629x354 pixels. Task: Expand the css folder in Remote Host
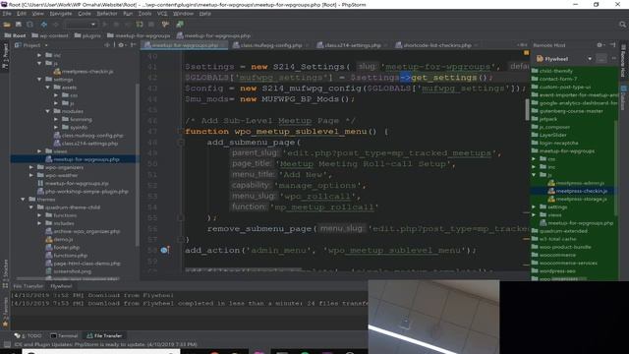(534, 159)
